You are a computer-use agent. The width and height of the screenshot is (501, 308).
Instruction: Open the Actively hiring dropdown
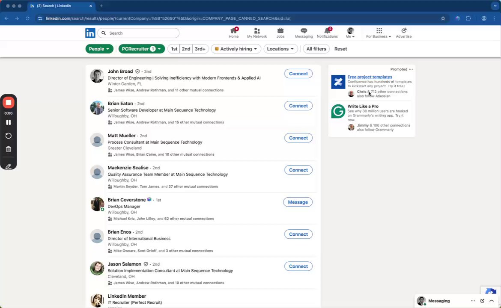pos(236,49)
